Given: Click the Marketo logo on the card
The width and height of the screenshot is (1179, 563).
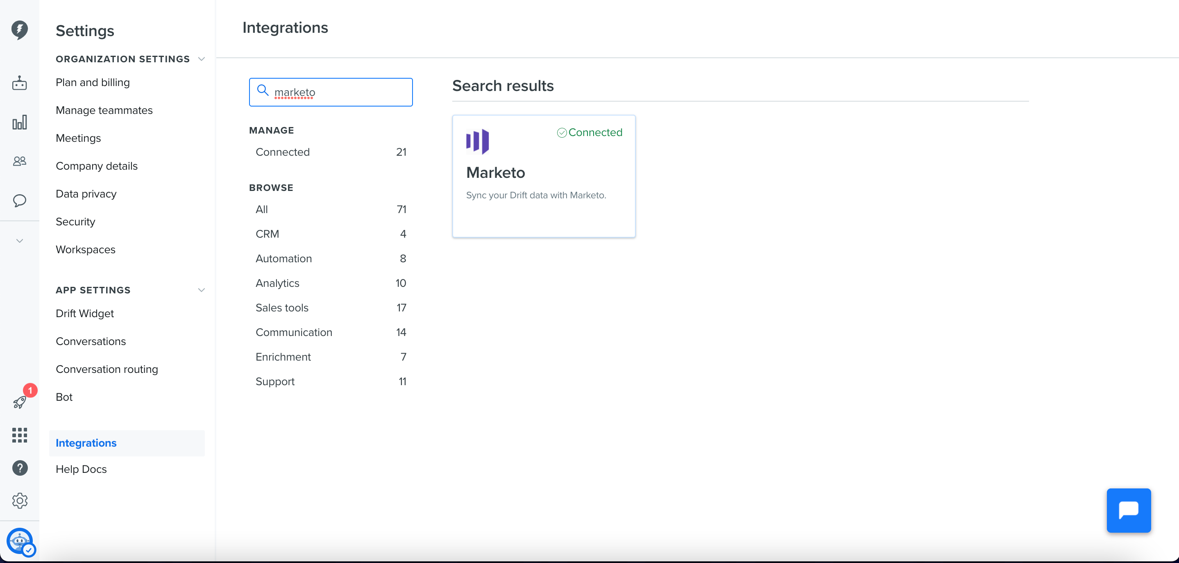Looking at the screenshot, I should click(x=477, y=141).
